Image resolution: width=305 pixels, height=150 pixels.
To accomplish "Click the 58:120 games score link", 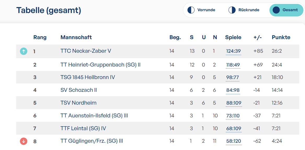I will tap(234, 141).
